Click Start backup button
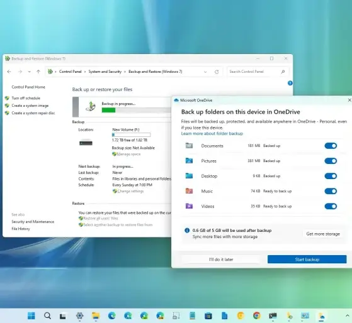352x323 pixels. pos(307,260)
